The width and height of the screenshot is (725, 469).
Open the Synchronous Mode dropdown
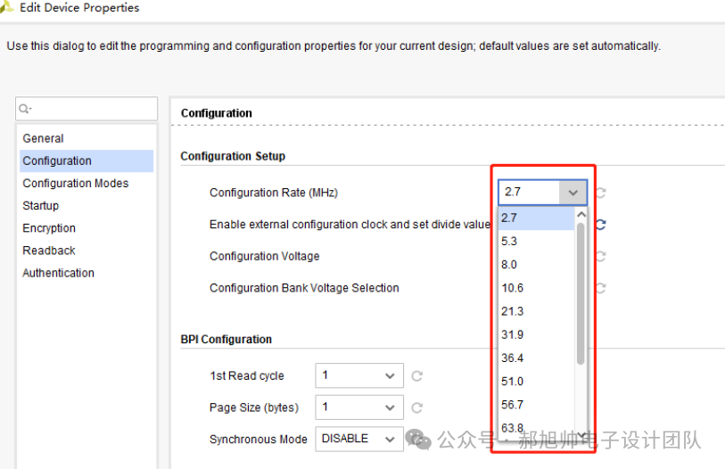click(x=359, y=439)
